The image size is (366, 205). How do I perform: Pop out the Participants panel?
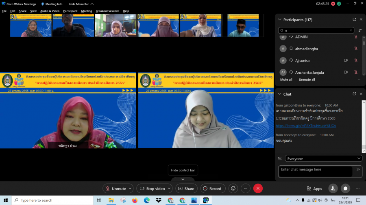pyautogui.click(x=354, y=19)
